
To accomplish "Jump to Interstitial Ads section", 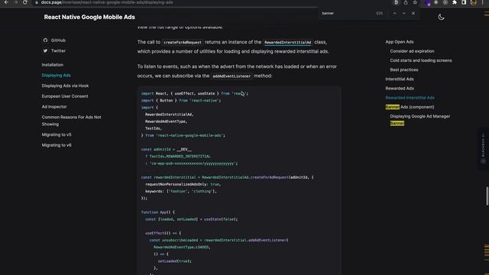I will click(x=400, y=79).
